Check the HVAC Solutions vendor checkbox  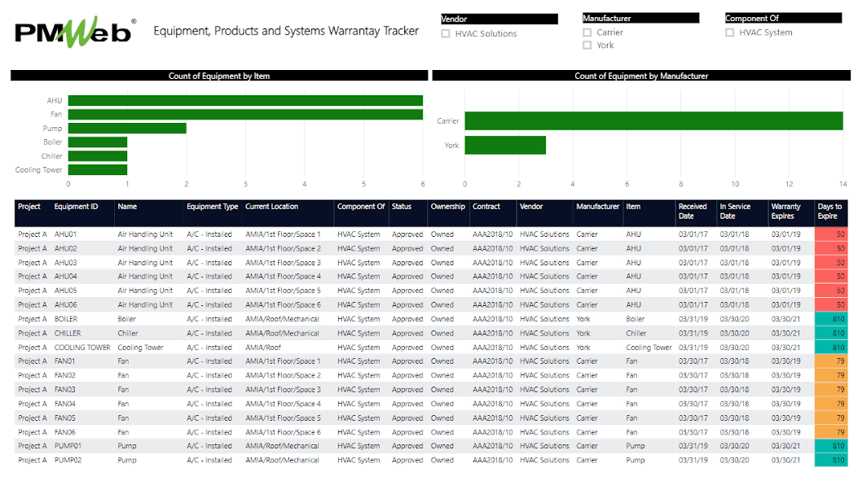pos(446,34)
